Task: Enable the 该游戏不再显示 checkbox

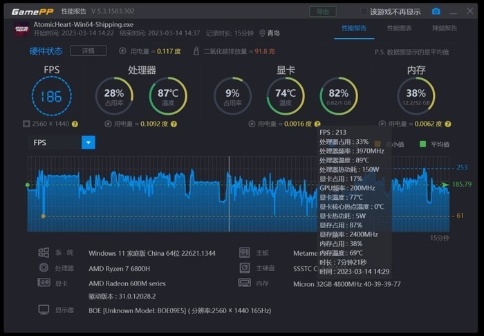Action: pos(364,12)
